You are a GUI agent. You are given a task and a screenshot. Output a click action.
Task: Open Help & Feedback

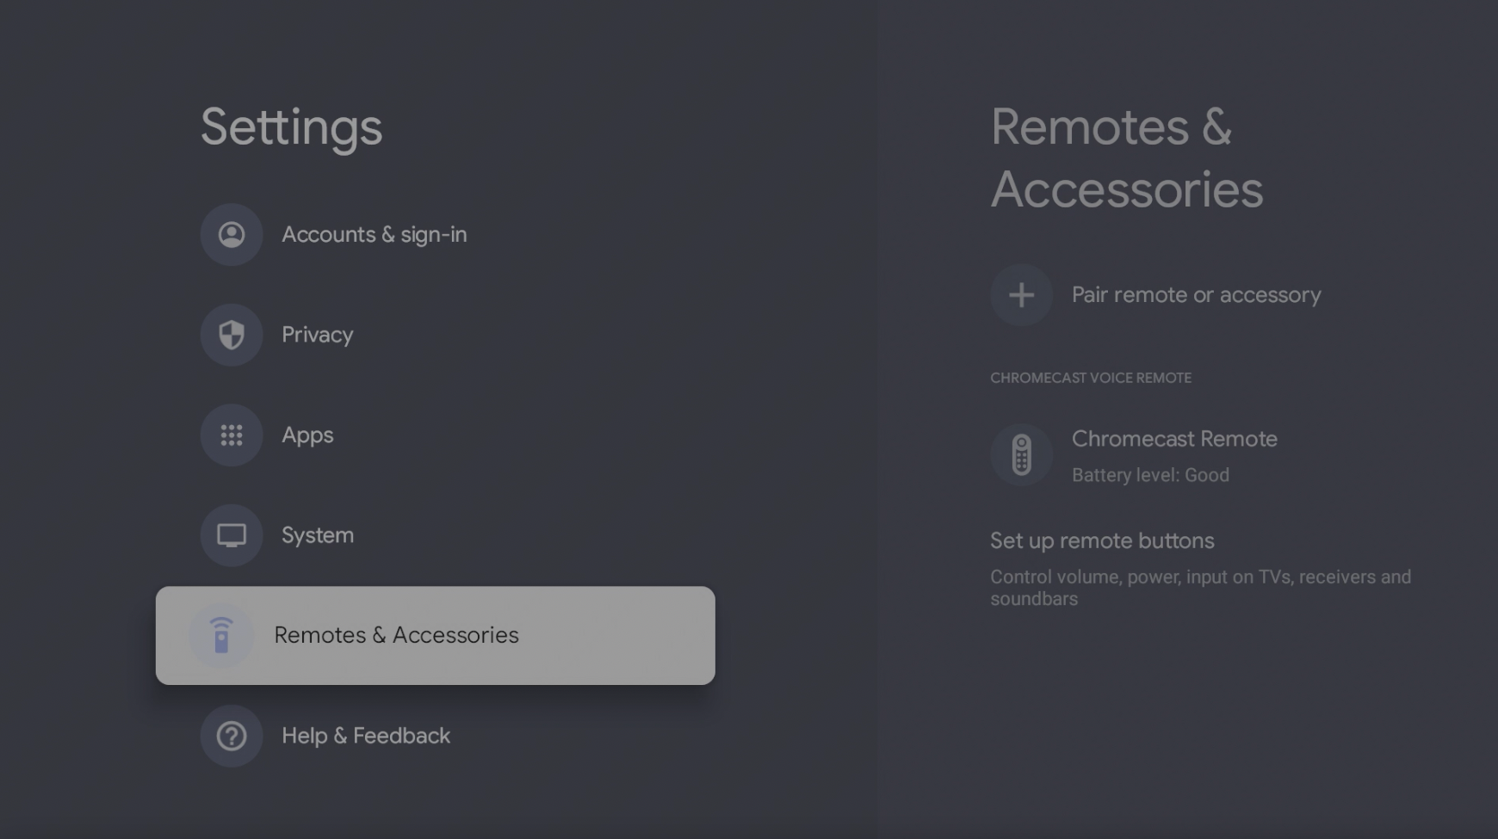[367, 736]
